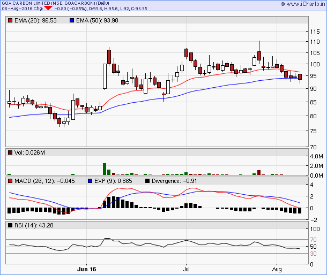This screenshot has height=275, width=327.
Task: Click the Vol: 0.026M label
Action: pos(29,152)
